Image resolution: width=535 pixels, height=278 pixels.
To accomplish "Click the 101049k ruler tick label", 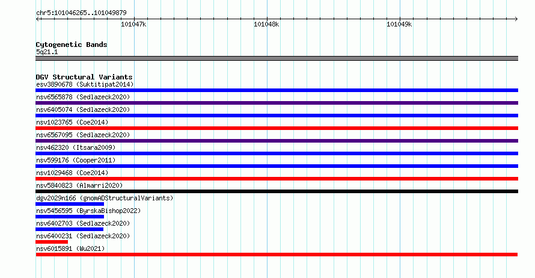I will [399, 24].
